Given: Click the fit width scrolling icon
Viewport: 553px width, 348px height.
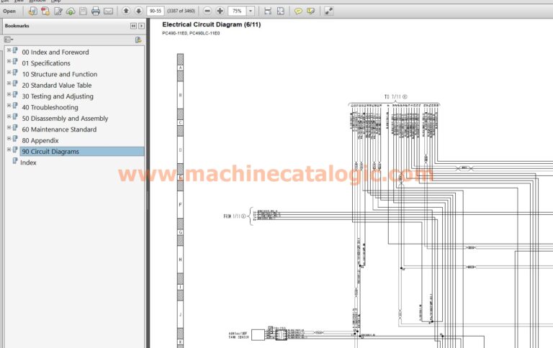Looking at the screenshot, I should tap(268, 11).
